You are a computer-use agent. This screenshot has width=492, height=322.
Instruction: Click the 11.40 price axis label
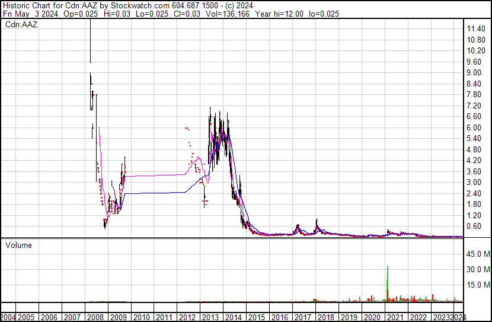pyautogui.click(x=476, y=29)
